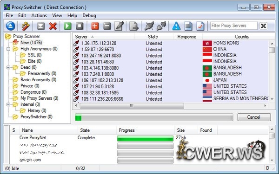This screenshot has width=279, height=174.
Task: Click inside Filter Proxy Servers field
Action: pos(234,26)
